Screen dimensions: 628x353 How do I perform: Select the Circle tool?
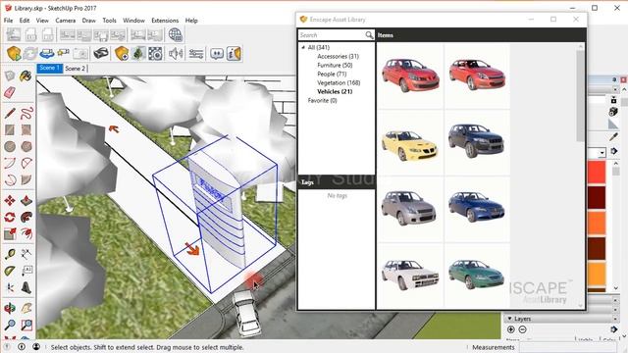coord(10,146)
